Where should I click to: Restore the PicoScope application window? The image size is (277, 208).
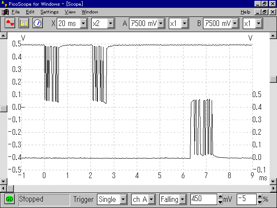[264, 4]
